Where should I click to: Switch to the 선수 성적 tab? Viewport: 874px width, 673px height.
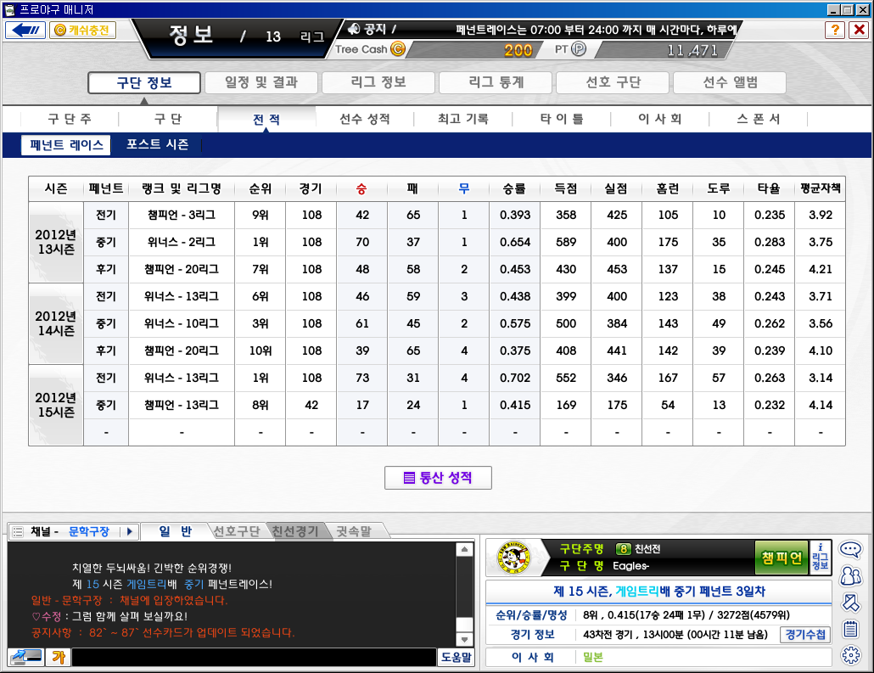[364, 120]
